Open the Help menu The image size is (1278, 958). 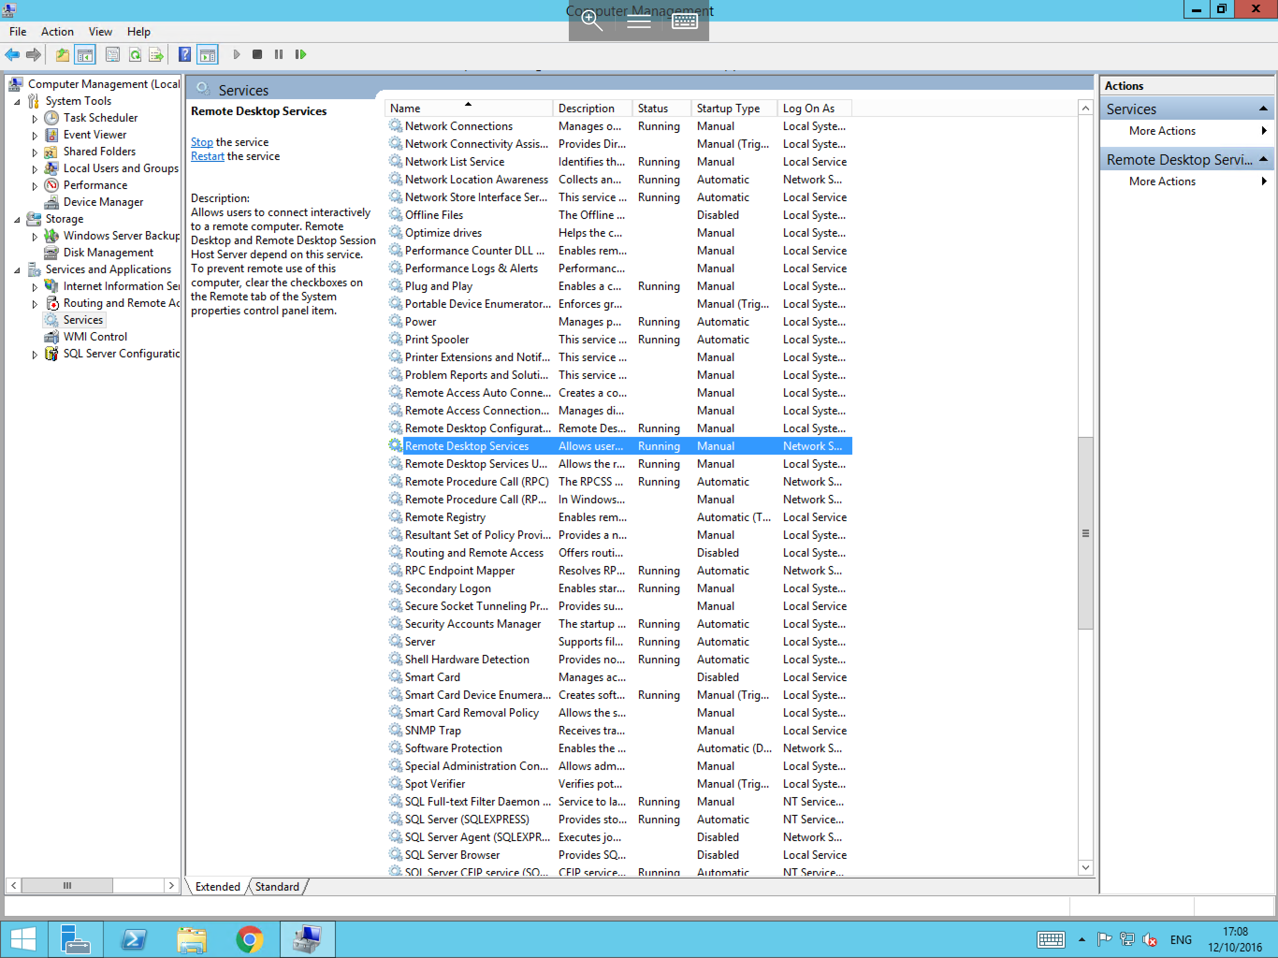[138, 32]
